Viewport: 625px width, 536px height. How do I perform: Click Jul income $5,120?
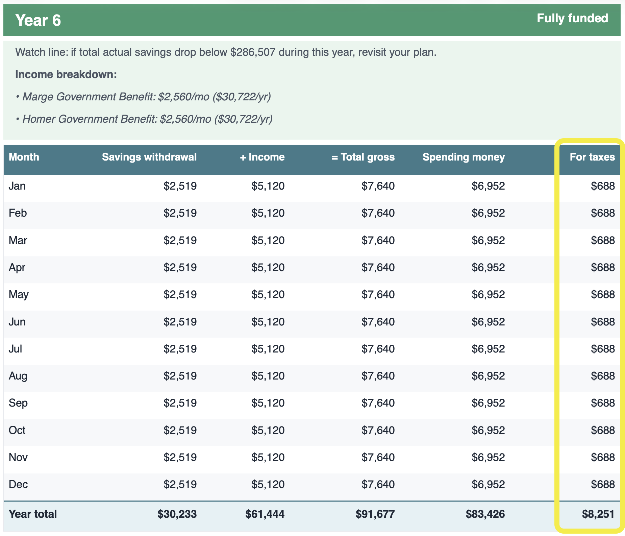(268, 349)
